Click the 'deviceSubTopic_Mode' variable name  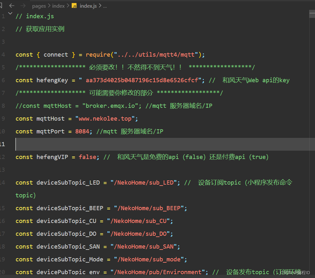(x=70, y=259)
